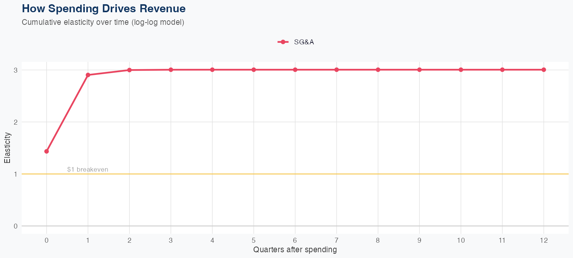Viewport: 573px width, 258px height.
Task: Toggle the SG&A series legend label
Action: click(x=304, y=42)
